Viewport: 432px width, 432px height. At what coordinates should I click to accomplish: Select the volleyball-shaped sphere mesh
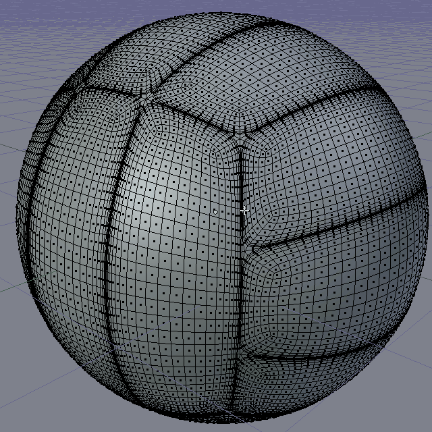coord(222,217)
